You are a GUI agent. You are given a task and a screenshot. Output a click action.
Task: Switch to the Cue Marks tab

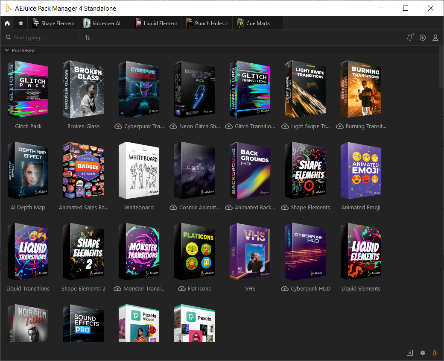click(x=258, y=23)
